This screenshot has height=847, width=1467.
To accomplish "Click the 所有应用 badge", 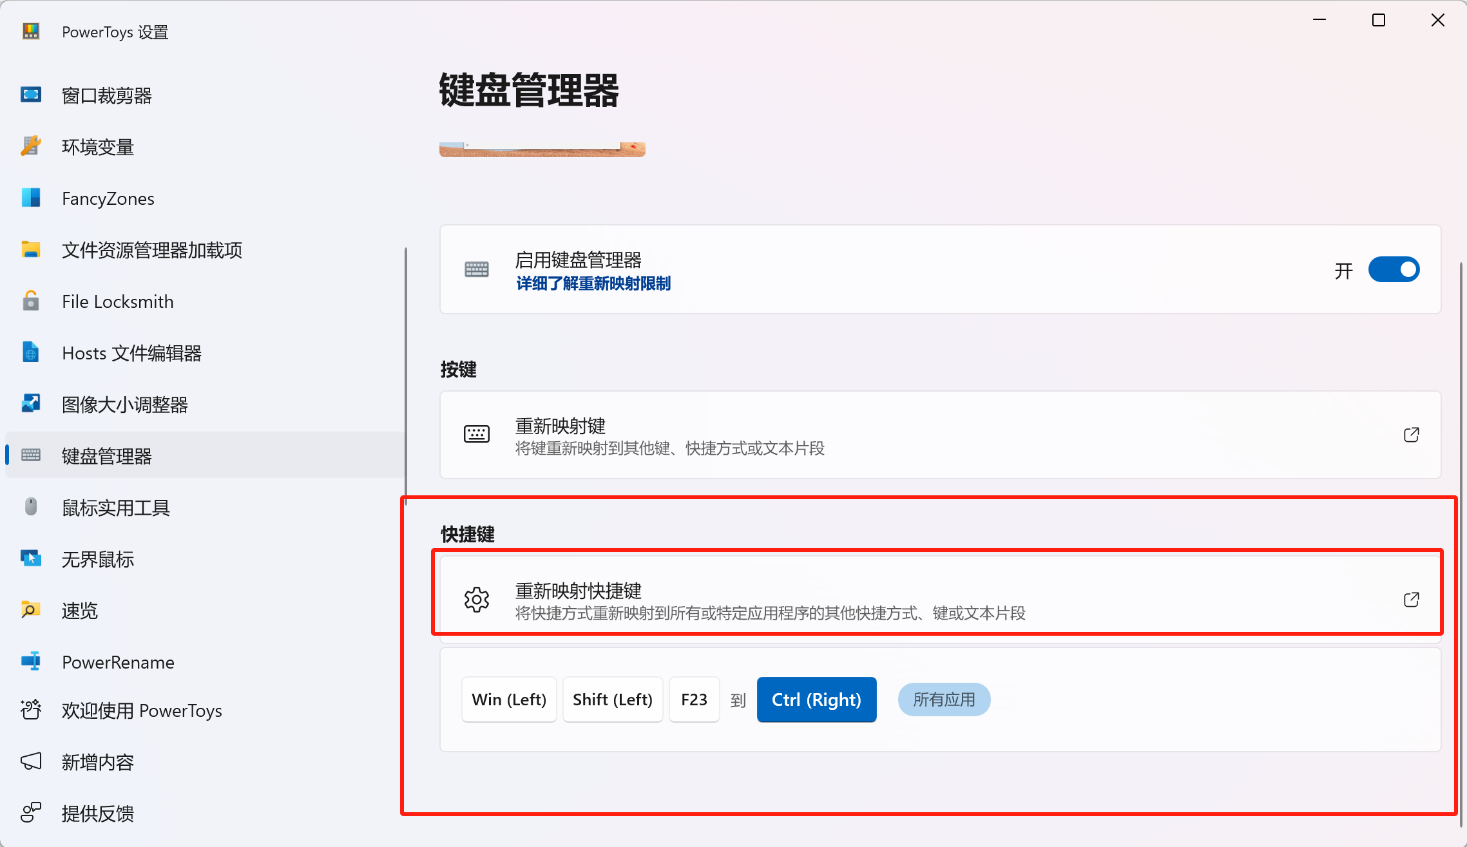I will [944, 699].
